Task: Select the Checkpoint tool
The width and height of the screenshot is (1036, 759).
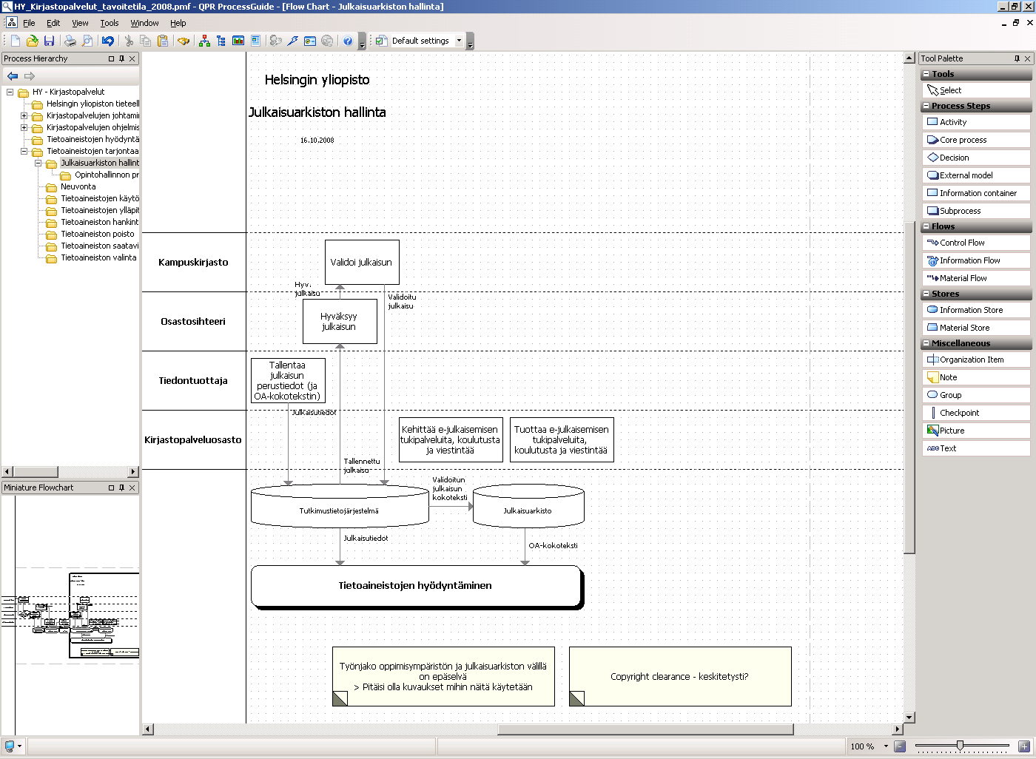Action: [976, 413]
